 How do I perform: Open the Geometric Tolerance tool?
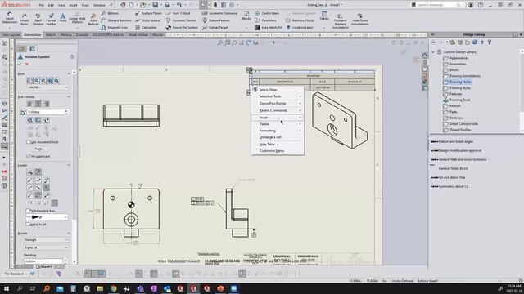(x=219, y=13)
